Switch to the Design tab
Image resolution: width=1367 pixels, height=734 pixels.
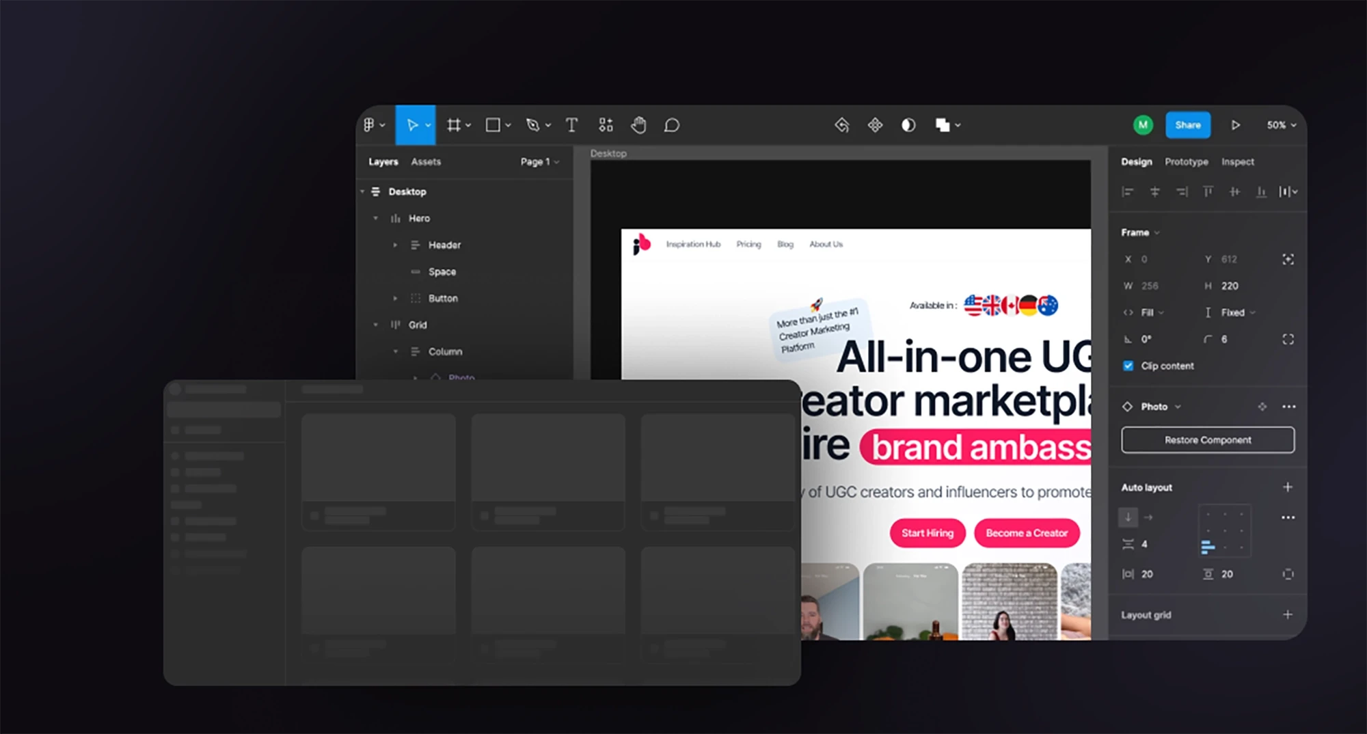1136,162
